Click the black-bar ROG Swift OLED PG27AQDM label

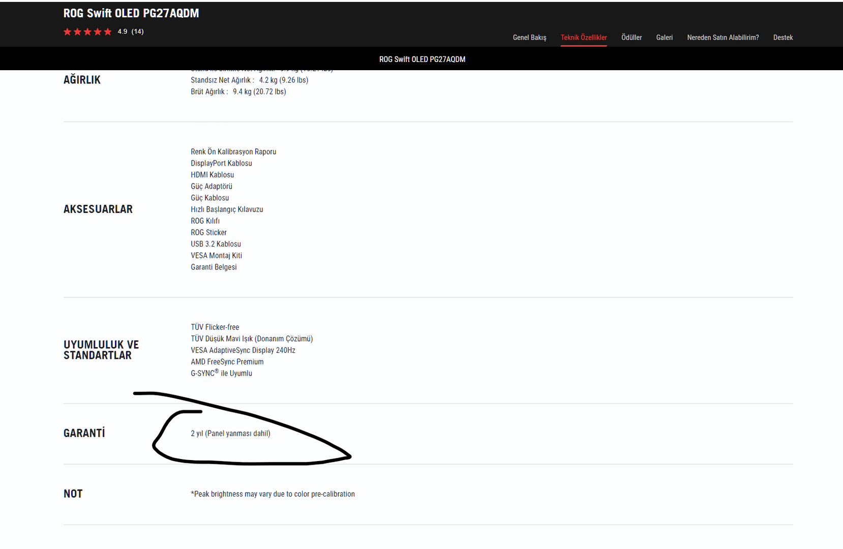point(422,59)
